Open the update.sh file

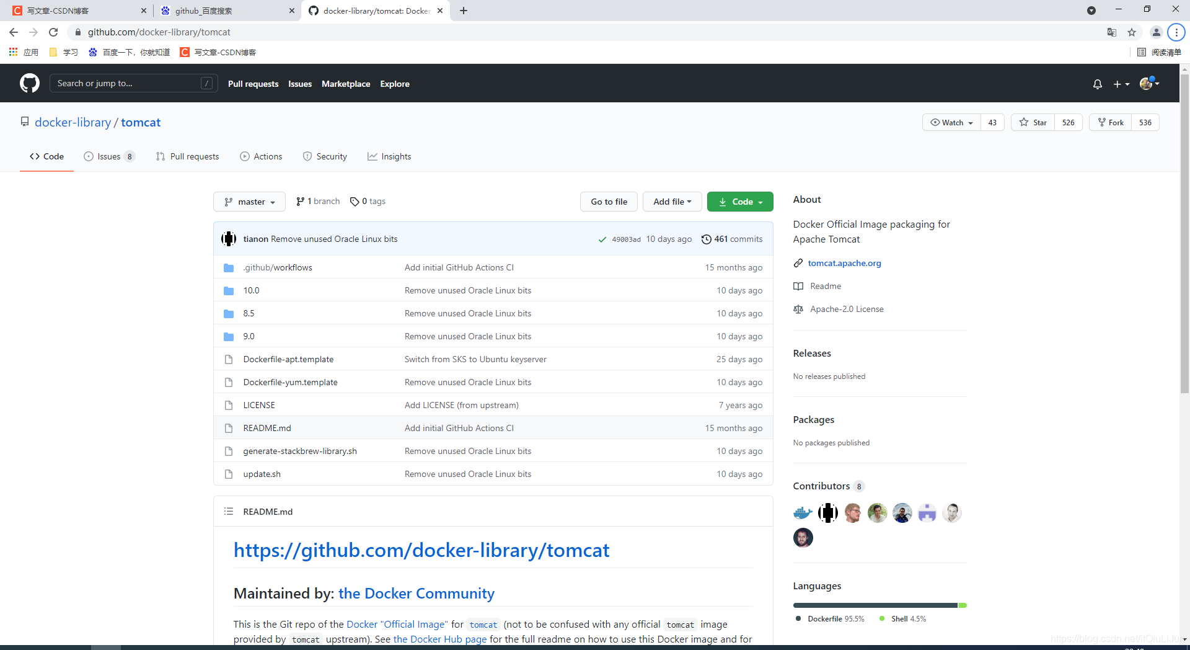[x=262, y=474]
